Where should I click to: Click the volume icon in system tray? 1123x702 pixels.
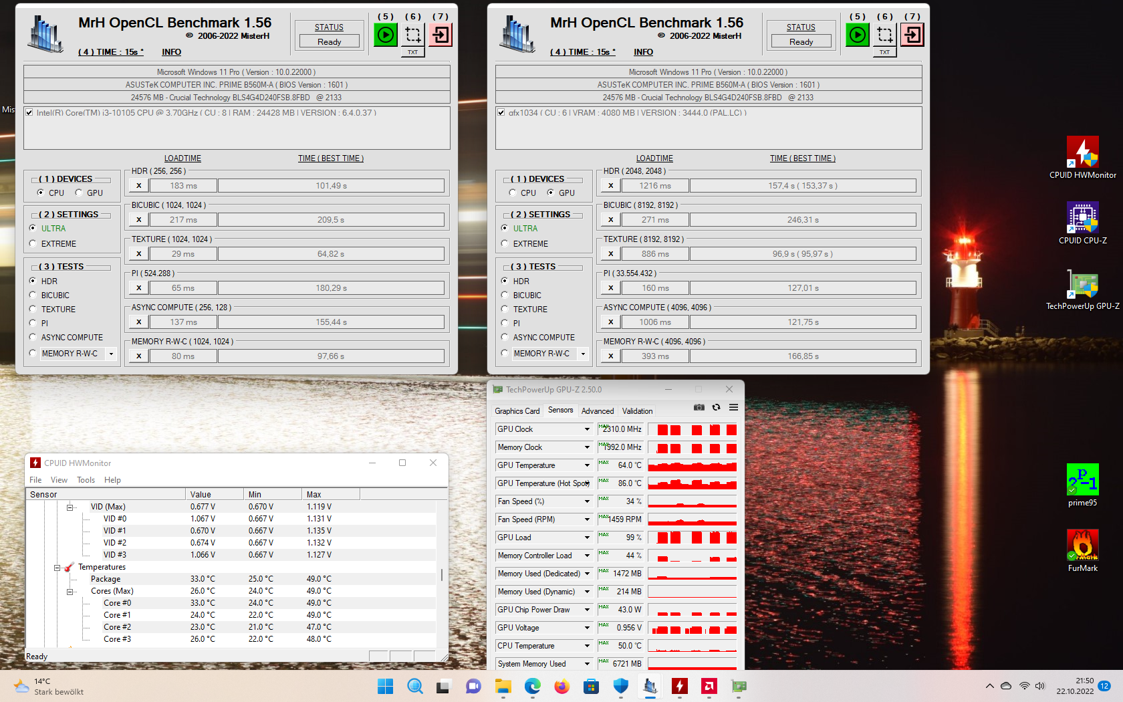[x=1040, y=686]
